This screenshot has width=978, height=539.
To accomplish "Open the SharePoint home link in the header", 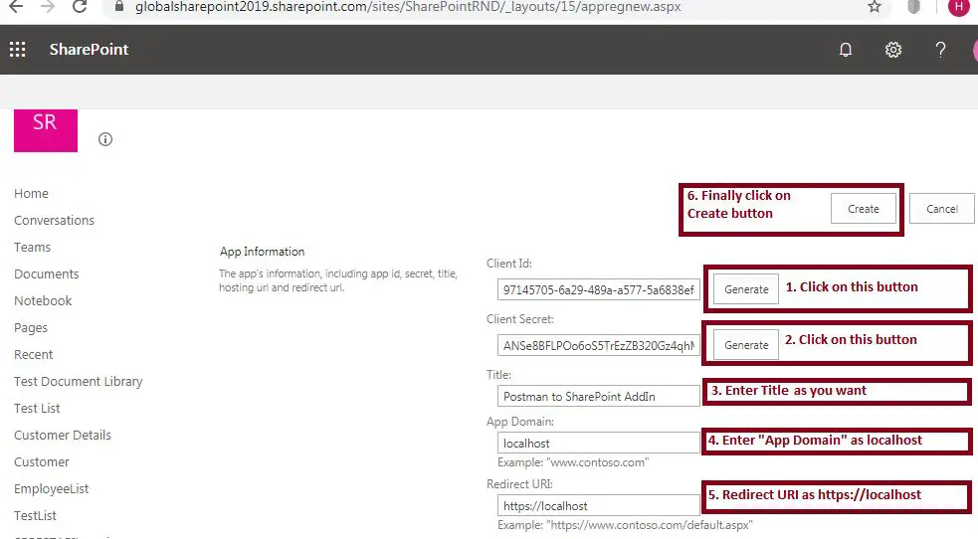I will pyautogui.click(x=90, y=50).
